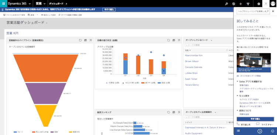Click the help panel list icon at bottom
The width and height of the screenshot is (277, 135).
click(238, 131)
